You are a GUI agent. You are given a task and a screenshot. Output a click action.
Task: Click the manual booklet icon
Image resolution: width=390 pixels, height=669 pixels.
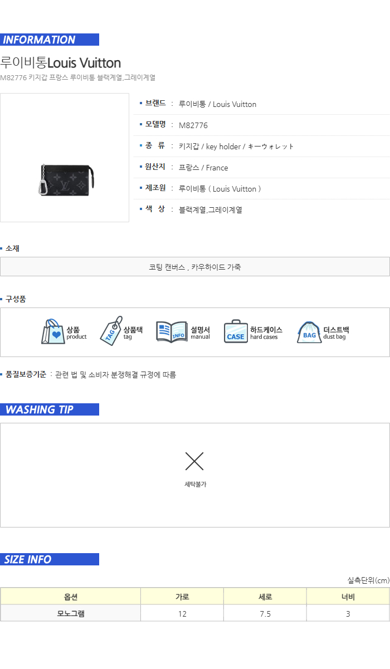(172, 333)
